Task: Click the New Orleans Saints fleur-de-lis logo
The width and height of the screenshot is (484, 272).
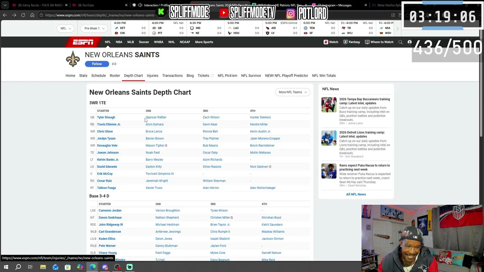Action: click(x=73, y=59)
